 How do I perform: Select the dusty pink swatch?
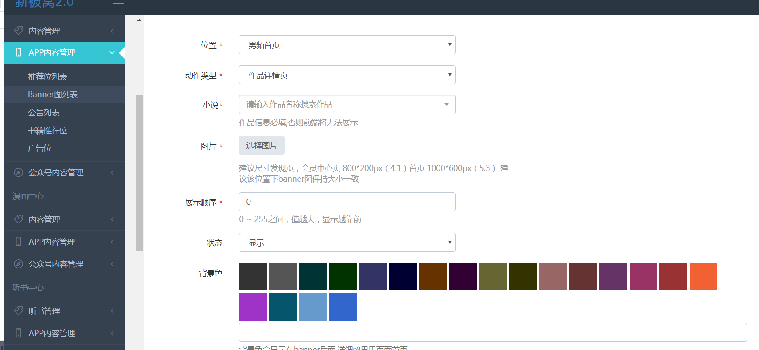tap(553, 277)
